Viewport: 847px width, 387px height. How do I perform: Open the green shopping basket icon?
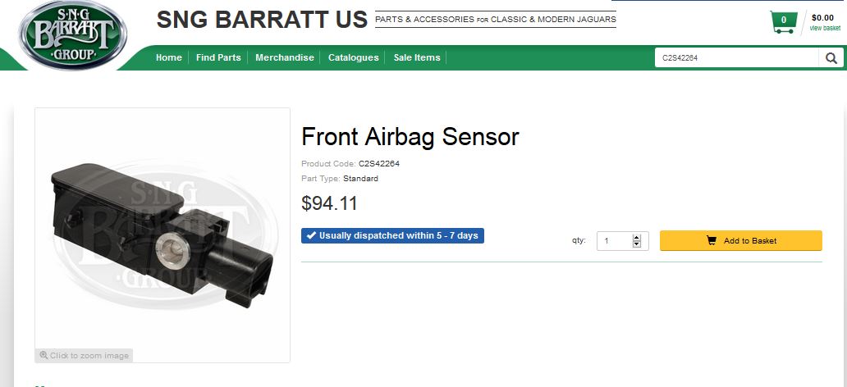click(783, 21)
